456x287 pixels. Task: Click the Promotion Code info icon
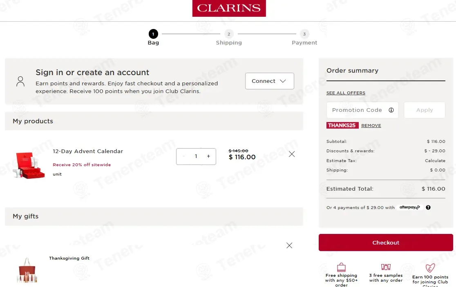pyautogui.click(x=391, y=110)
